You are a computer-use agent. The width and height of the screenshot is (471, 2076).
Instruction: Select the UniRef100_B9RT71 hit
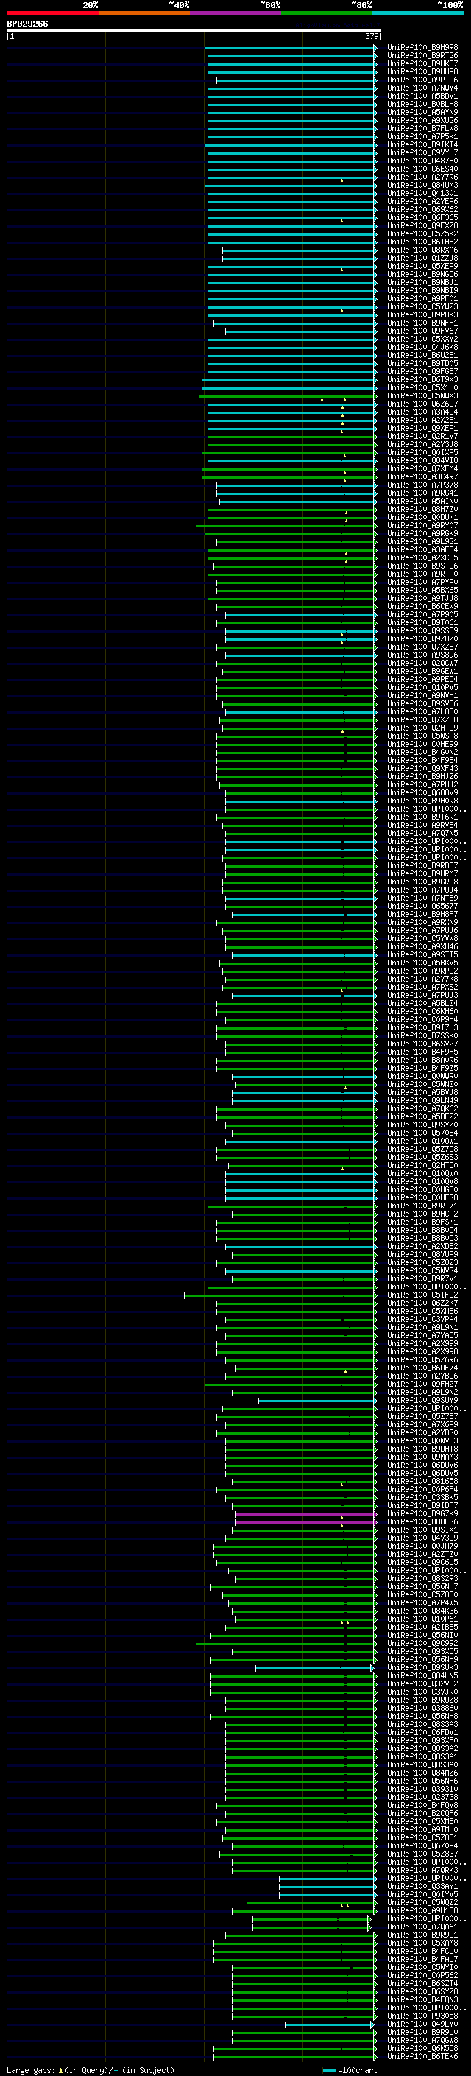pyautogui.click(x=422, y=1206)
